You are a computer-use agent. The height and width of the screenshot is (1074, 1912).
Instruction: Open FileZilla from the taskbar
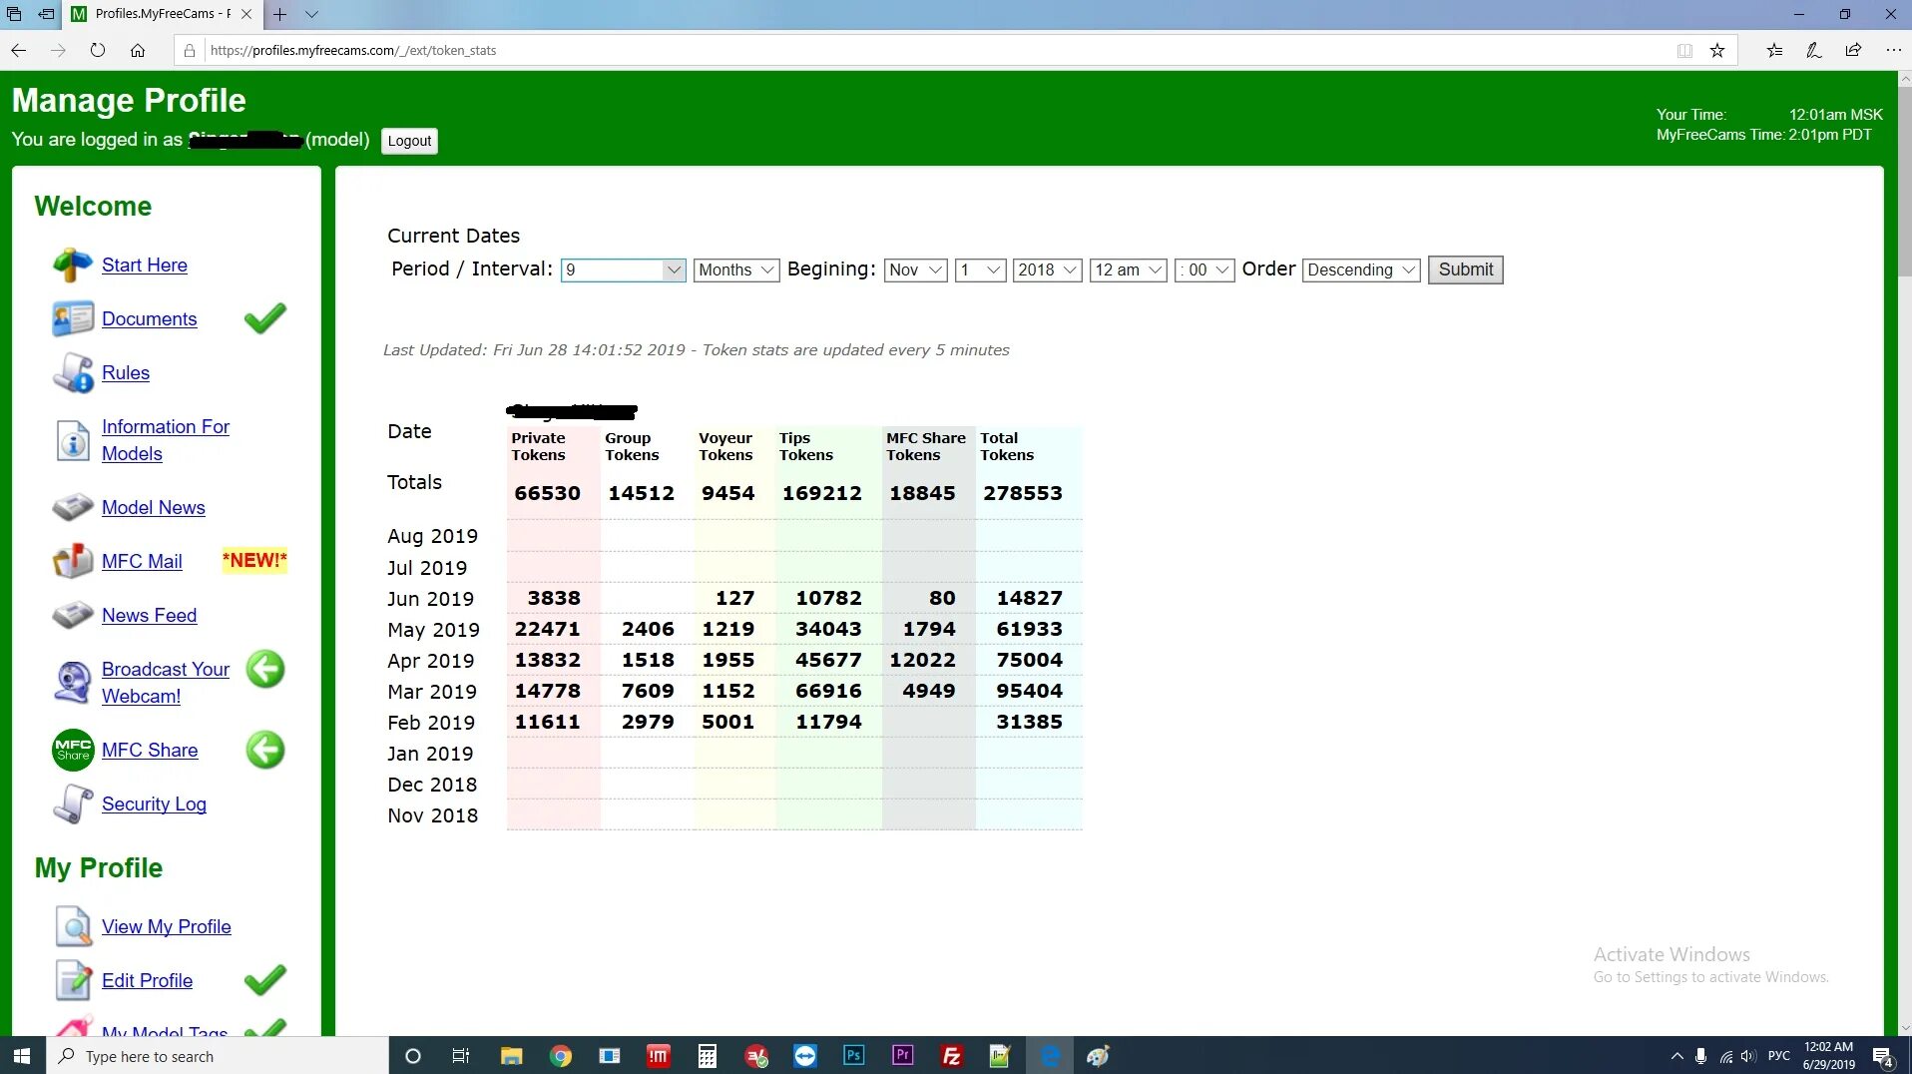(952, 1056)
